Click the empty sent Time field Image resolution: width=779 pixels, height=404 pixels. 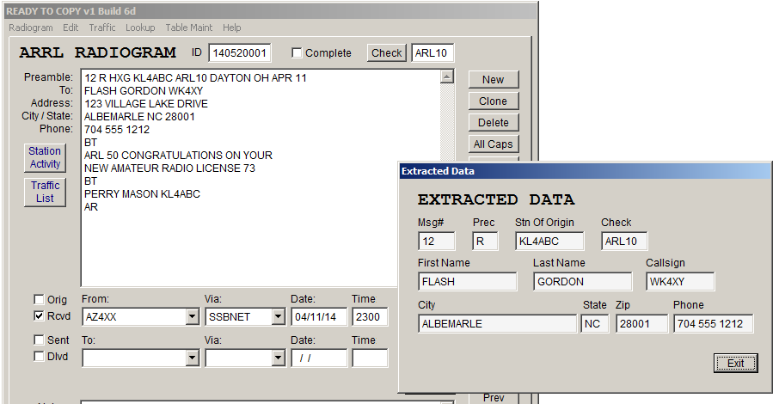[x=370, y=358]
